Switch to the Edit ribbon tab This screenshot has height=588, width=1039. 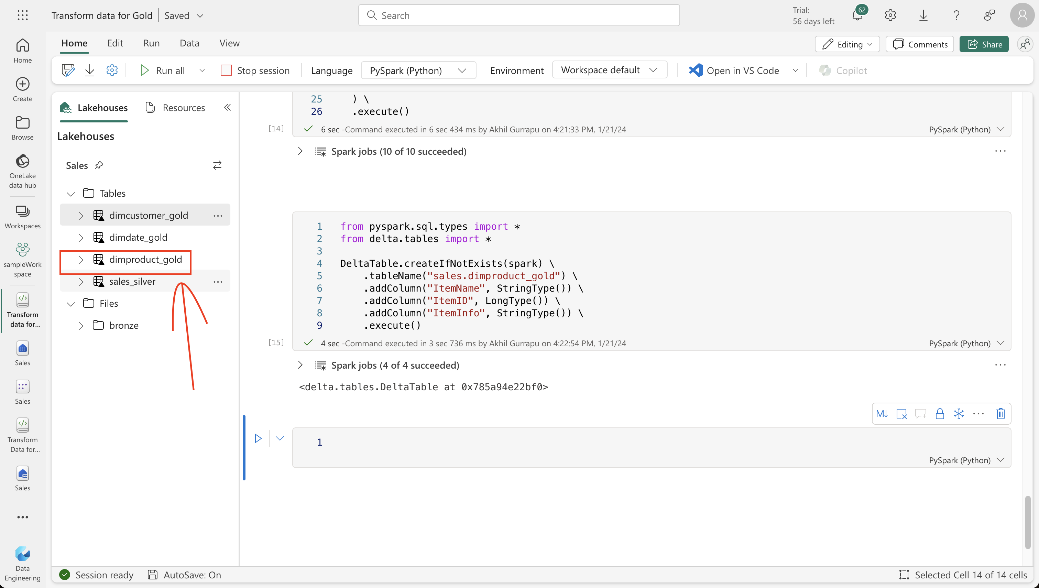tap(115, 43)
